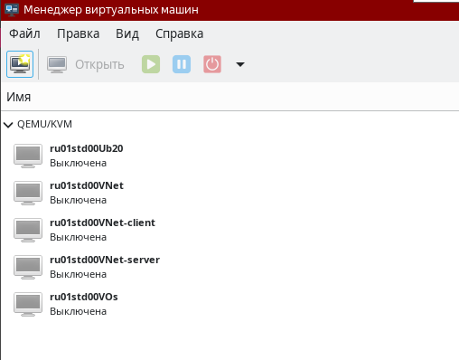Click the Открыть button label
Screen dimensions: 459x360
tap(99, 64)
